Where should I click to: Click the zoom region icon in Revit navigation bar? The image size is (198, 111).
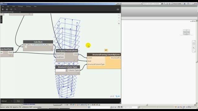[x=194, y=48]
